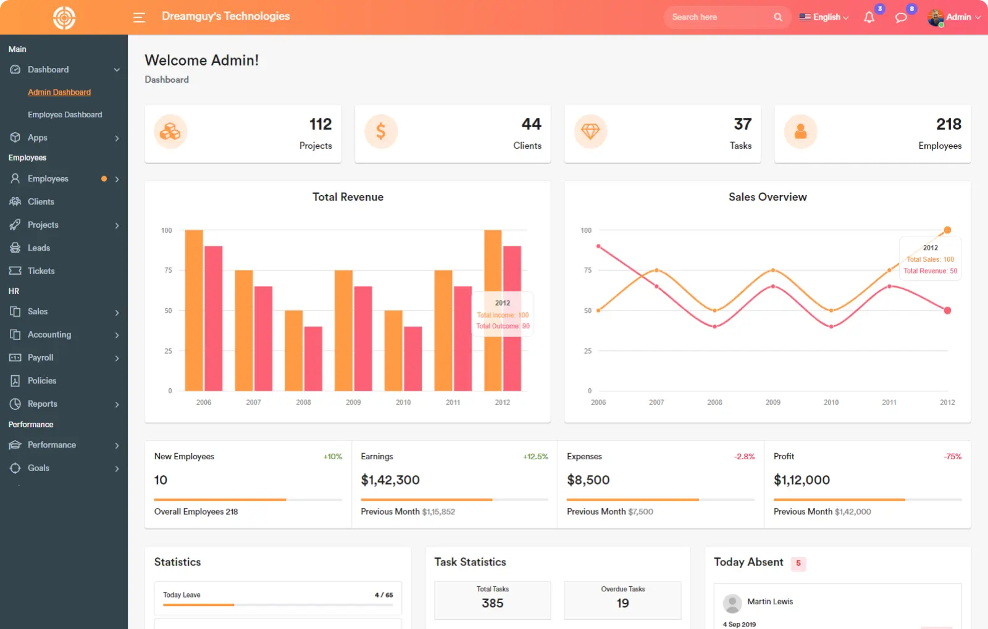Click the 2012 pink Total Revenue endpoint
Image resolution: width=988 pixels, height=629 pixels.
click(x=947, y=310)
